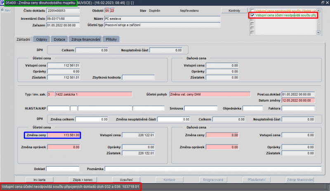Screen dimensions: 330x191
Task: Open the Přílohy tab
Action: click(x=111, y=39)
